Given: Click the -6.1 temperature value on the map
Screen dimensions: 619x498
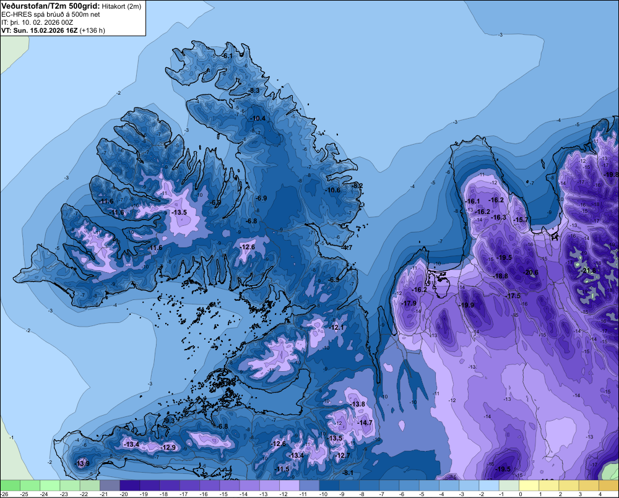Looking at the screenshot, I should [x=227, y=56].
